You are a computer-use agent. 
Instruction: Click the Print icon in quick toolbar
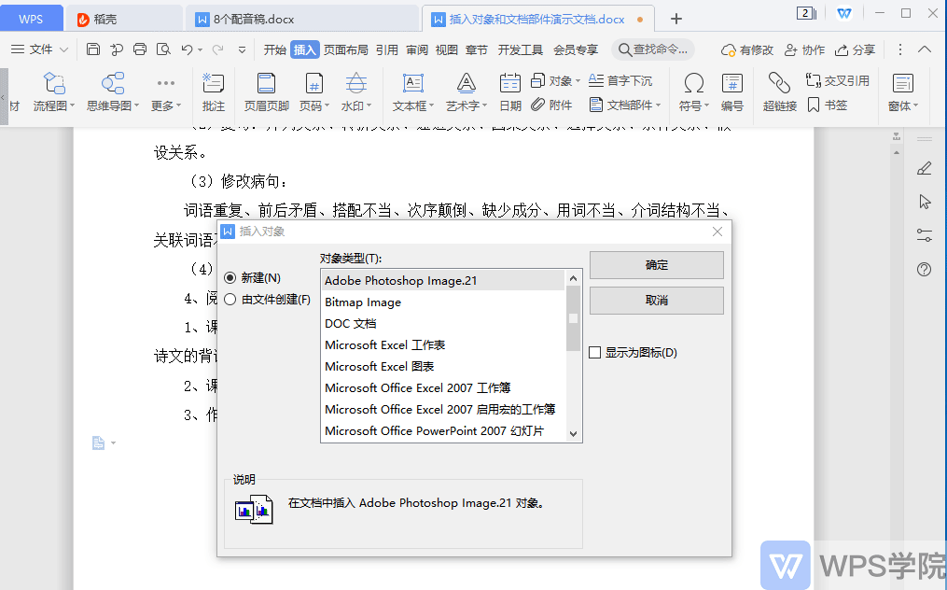pos(140,49)
